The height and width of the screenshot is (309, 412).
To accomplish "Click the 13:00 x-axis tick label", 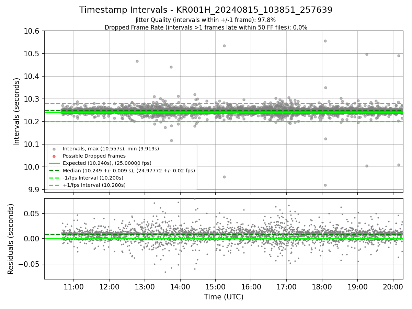I will 145,287.
